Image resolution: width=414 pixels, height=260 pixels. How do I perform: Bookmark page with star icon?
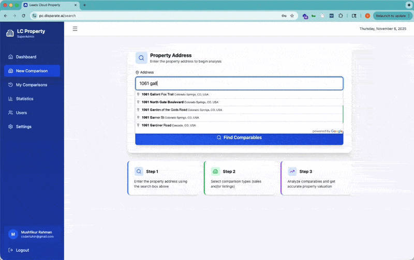pos(292,16)
